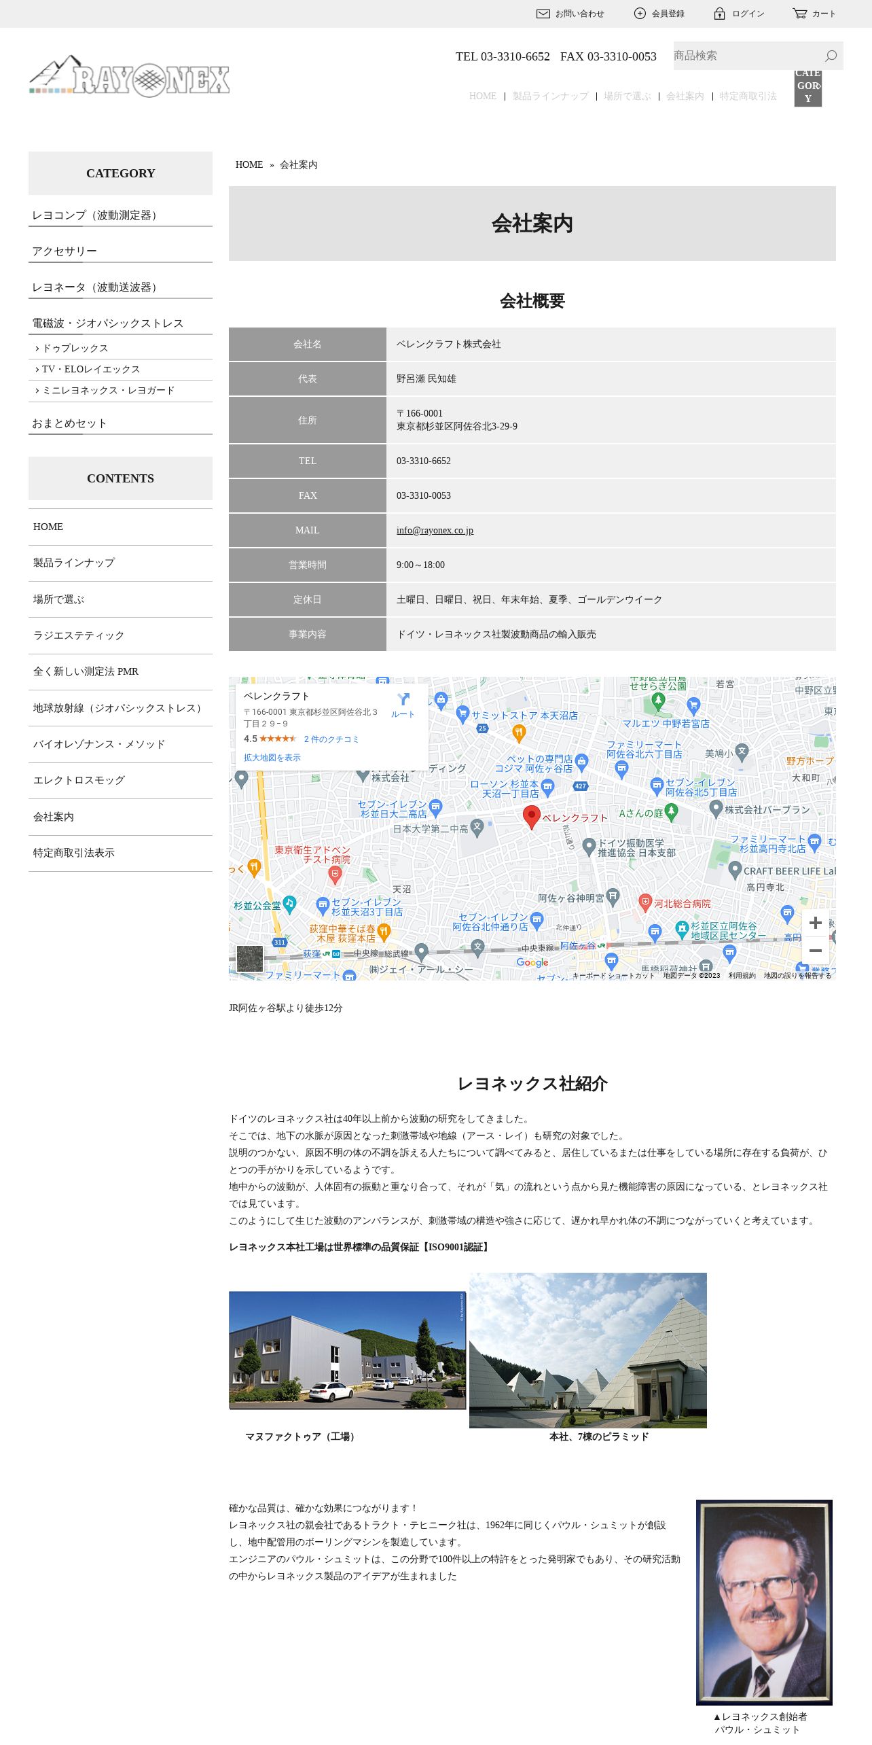Click 河北総合病院 marker on map
872x1745 pixels.
pos(645,902)
